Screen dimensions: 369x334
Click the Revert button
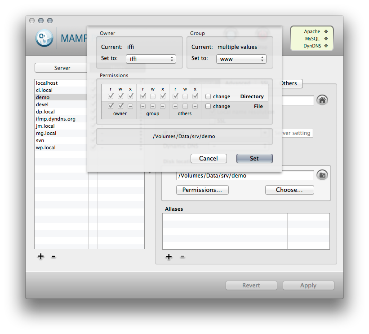point(251,286)
